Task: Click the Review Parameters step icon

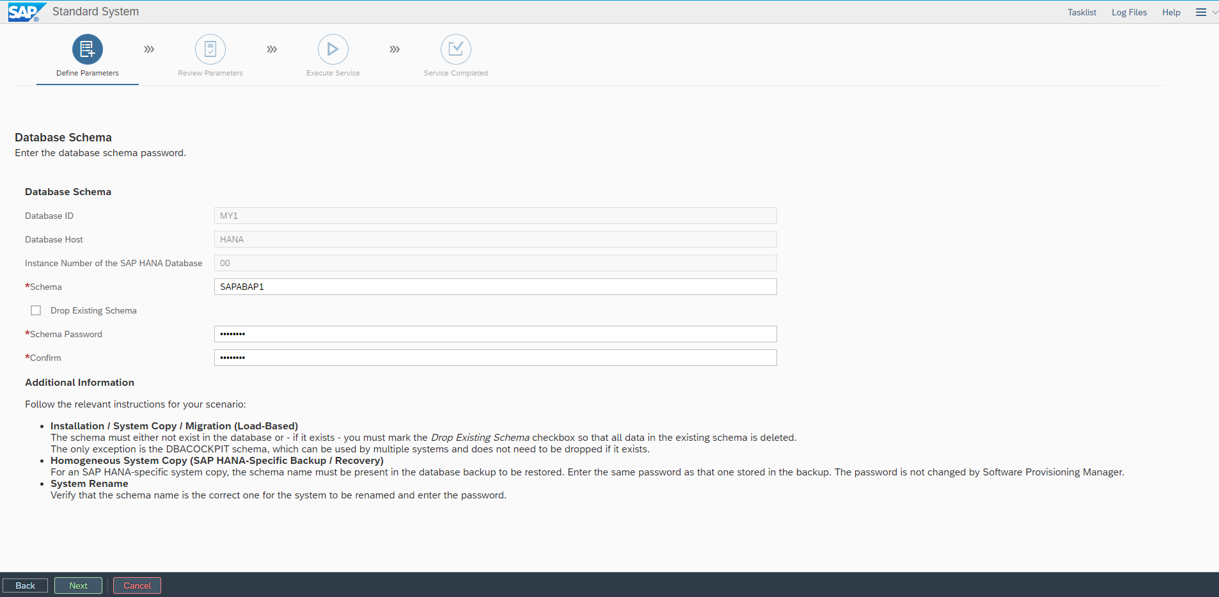Action: pyautogui.click(x=210, y=49)
